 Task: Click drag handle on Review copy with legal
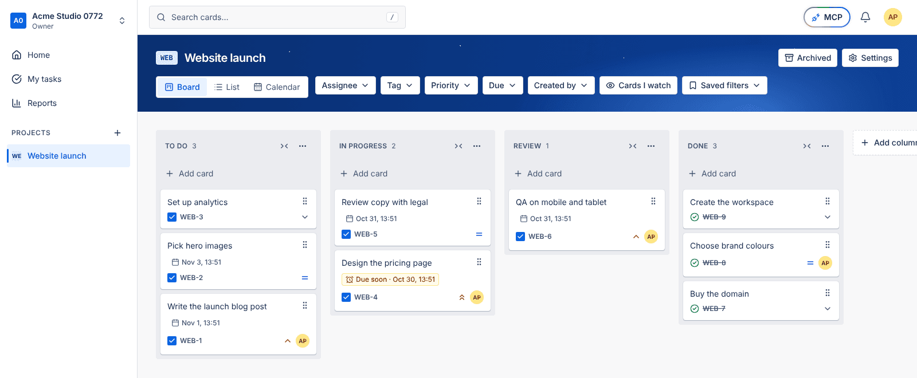(x=479, y=201)
